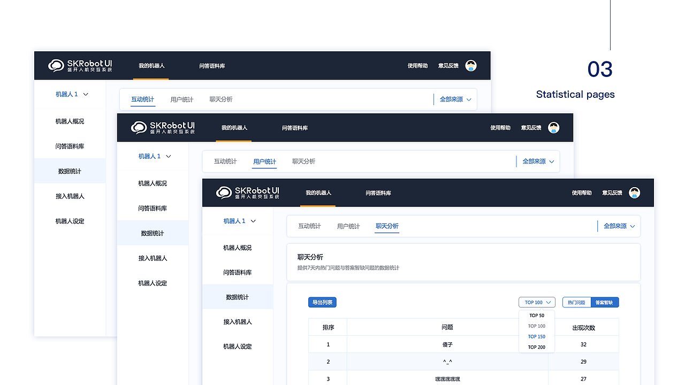Screen dimensions: 685x385
Task: Go to 数据统计 in the back window's sidebar
Action: (x=70, y=171)
